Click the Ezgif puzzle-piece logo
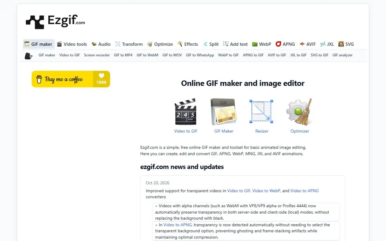Screen dimensions: 386x241 click(x=35, y=22)
